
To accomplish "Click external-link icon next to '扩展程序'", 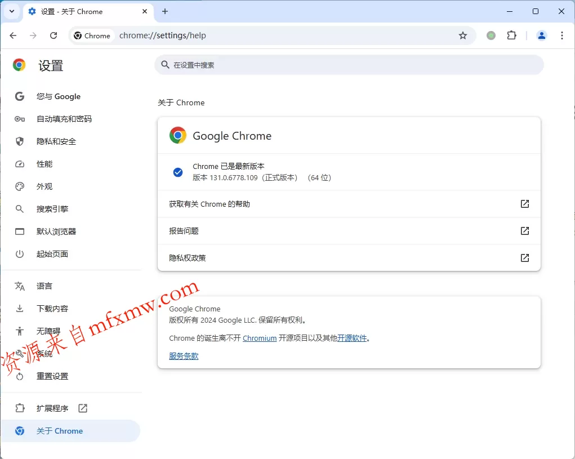I will 83,408.
